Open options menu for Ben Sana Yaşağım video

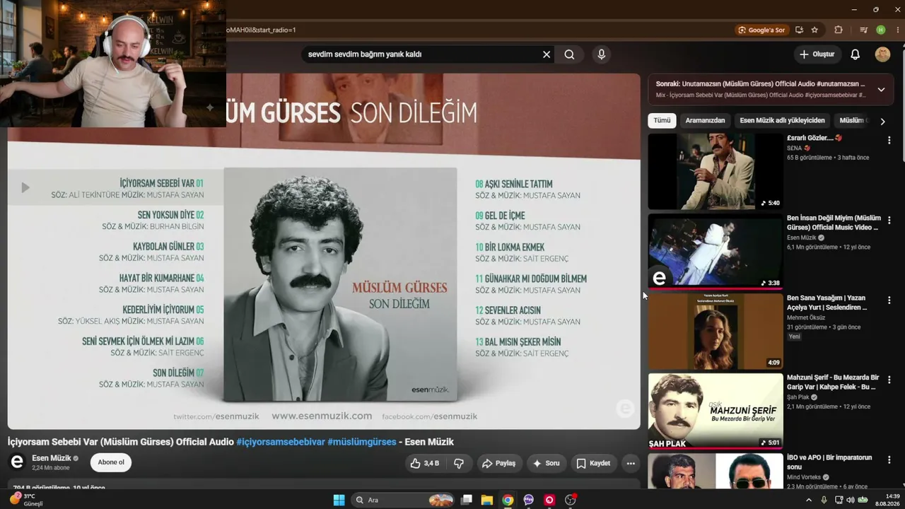tap(889, 300)
